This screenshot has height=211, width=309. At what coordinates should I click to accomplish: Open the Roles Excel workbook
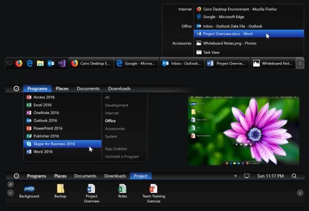(x=123, y=191)
